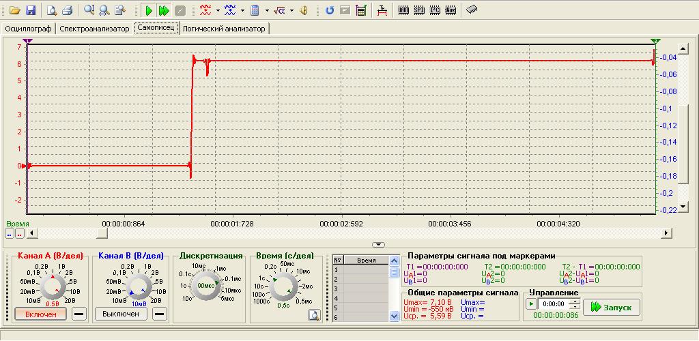Click the Open file folder icon

[x=14, y=10]
